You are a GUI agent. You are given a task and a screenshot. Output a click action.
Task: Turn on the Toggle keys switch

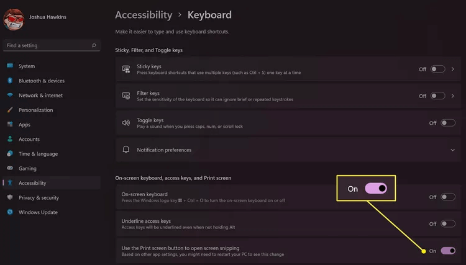(x=448, y=123)
